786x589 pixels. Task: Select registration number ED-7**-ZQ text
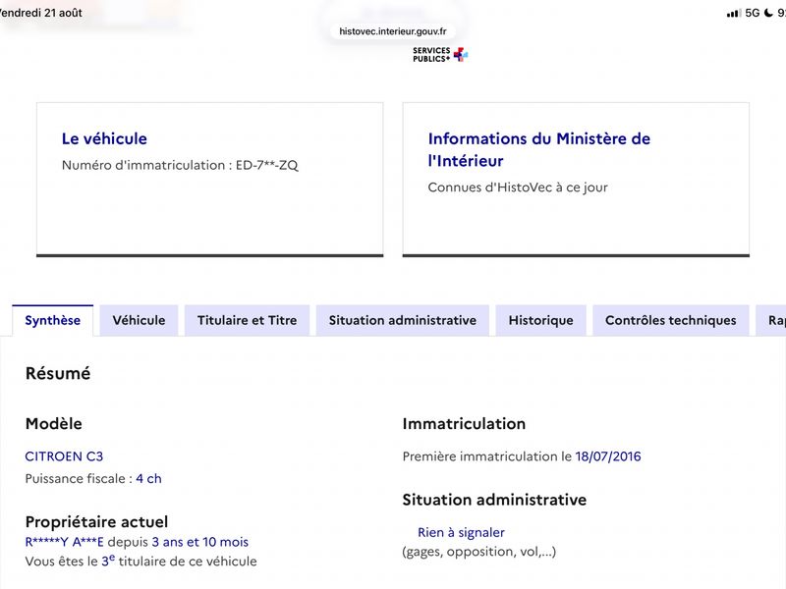click(x=266, y=165)
